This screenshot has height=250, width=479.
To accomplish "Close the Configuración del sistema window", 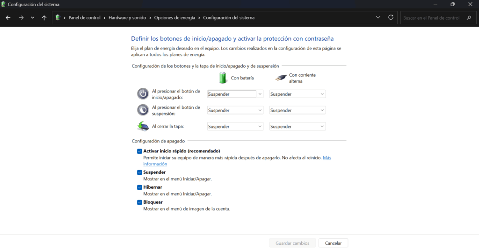I will point(470,4).
